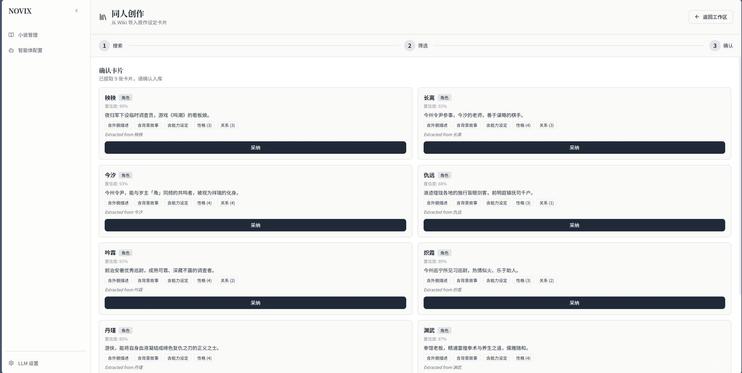
Task: Select the card title 长离
Action: [x=429, y=98]
